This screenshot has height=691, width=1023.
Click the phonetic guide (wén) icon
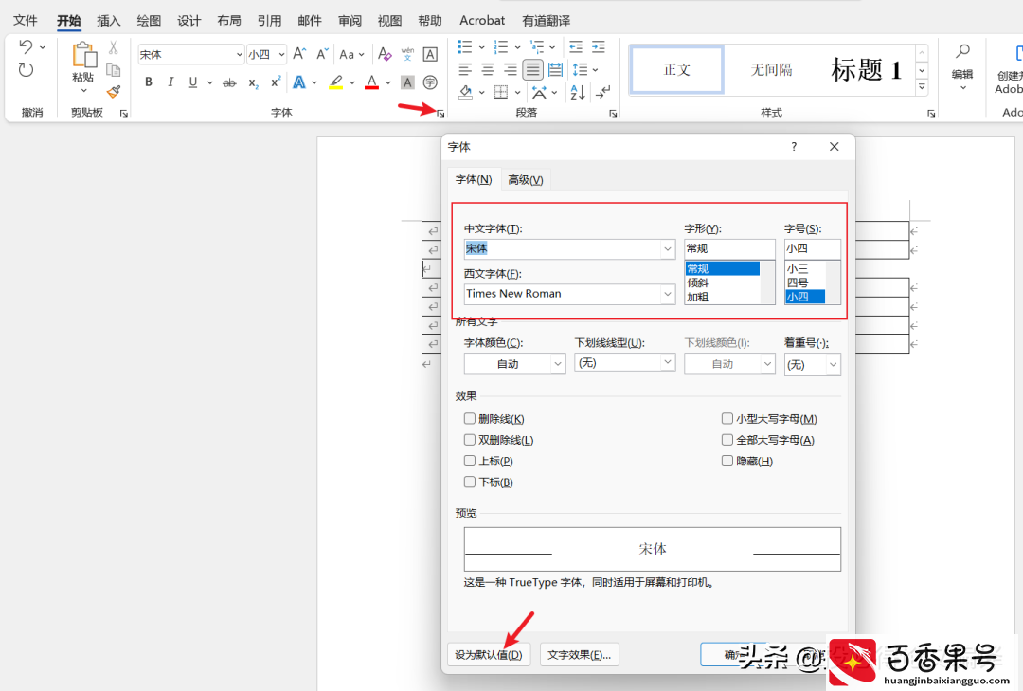tap(407, 54)
